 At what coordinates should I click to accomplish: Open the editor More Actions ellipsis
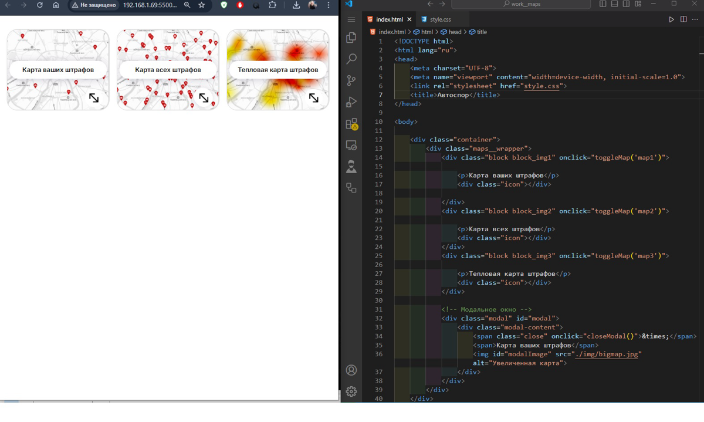pos(695,19)
